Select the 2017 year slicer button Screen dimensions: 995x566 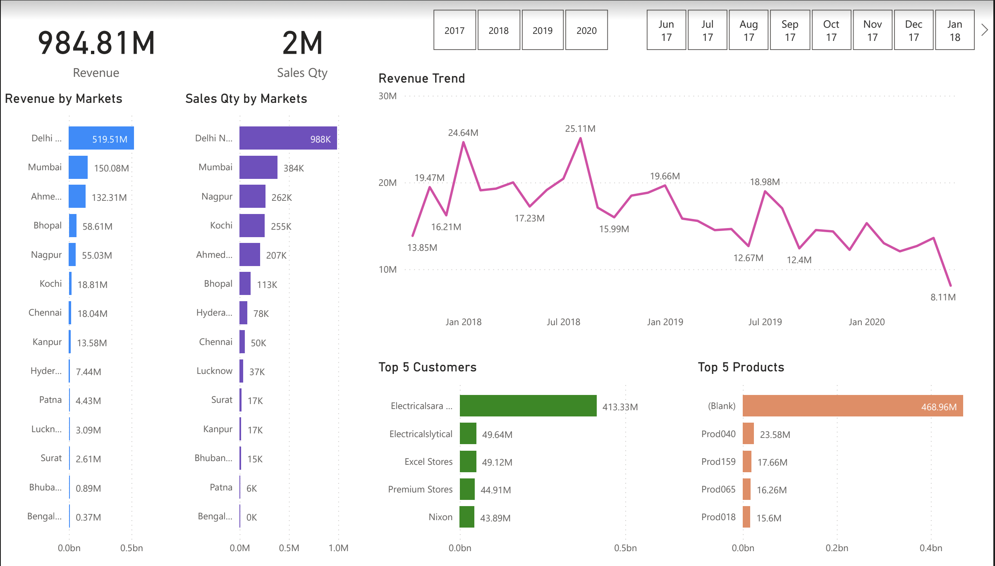pyautogui.click(x=454, y=30)
